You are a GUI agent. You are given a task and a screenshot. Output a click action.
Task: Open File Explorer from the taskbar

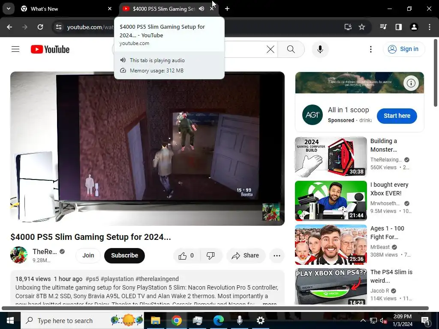155,320
